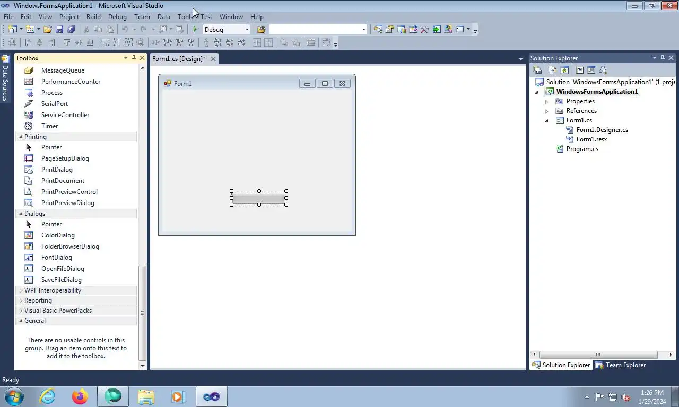Image resolution: width=679 pixels, height=407 pixels.
Task: Expand the Visual Basic PowerPacks group
Action: [21, 311]
